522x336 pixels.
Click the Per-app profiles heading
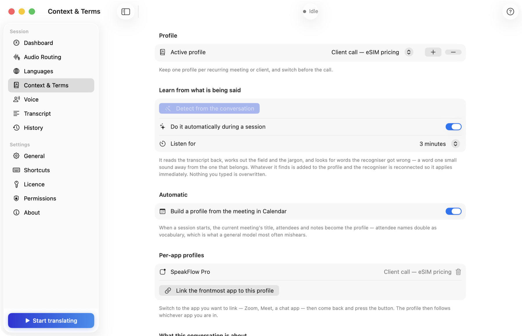(182, 255)
